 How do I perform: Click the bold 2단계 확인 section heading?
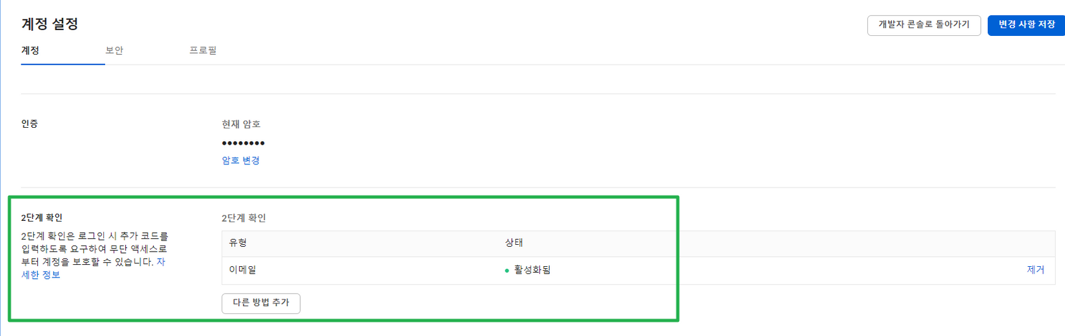(x=41, y=218)
